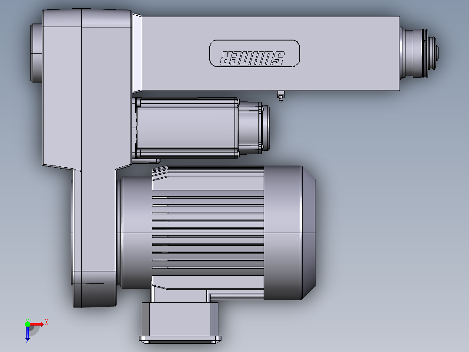
Task: Select the spindle nose at the housing end
Action: tap(419, 53)
